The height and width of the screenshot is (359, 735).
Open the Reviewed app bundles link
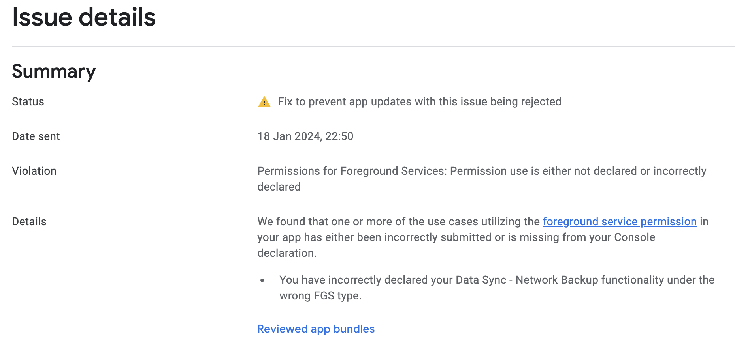316,329
